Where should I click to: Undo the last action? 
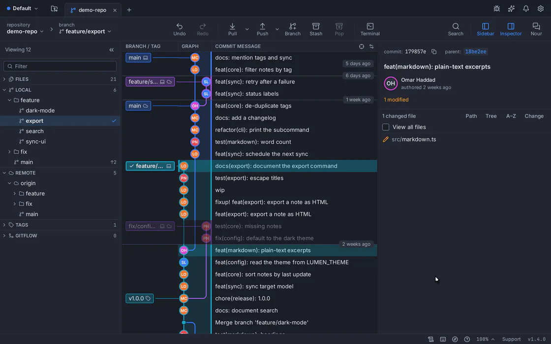pos(179,29)
